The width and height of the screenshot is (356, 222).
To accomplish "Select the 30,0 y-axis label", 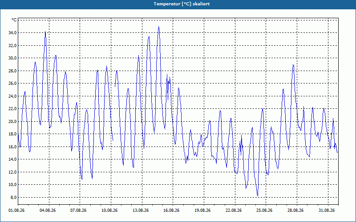I will point(12,58).
